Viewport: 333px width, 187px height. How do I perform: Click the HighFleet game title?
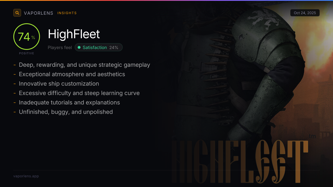point(74,34)
